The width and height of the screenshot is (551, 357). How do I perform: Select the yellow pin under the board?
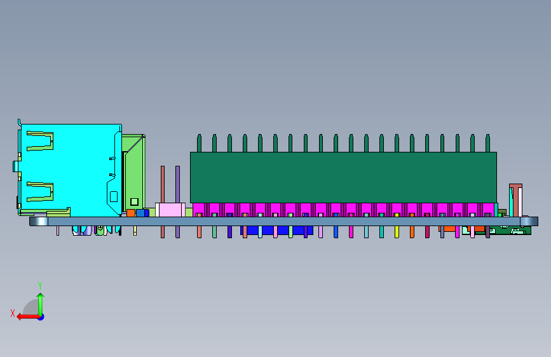click(x=397, y=232)
